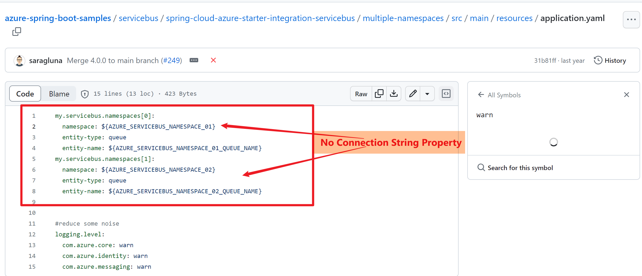Click the Raw button

361,94
